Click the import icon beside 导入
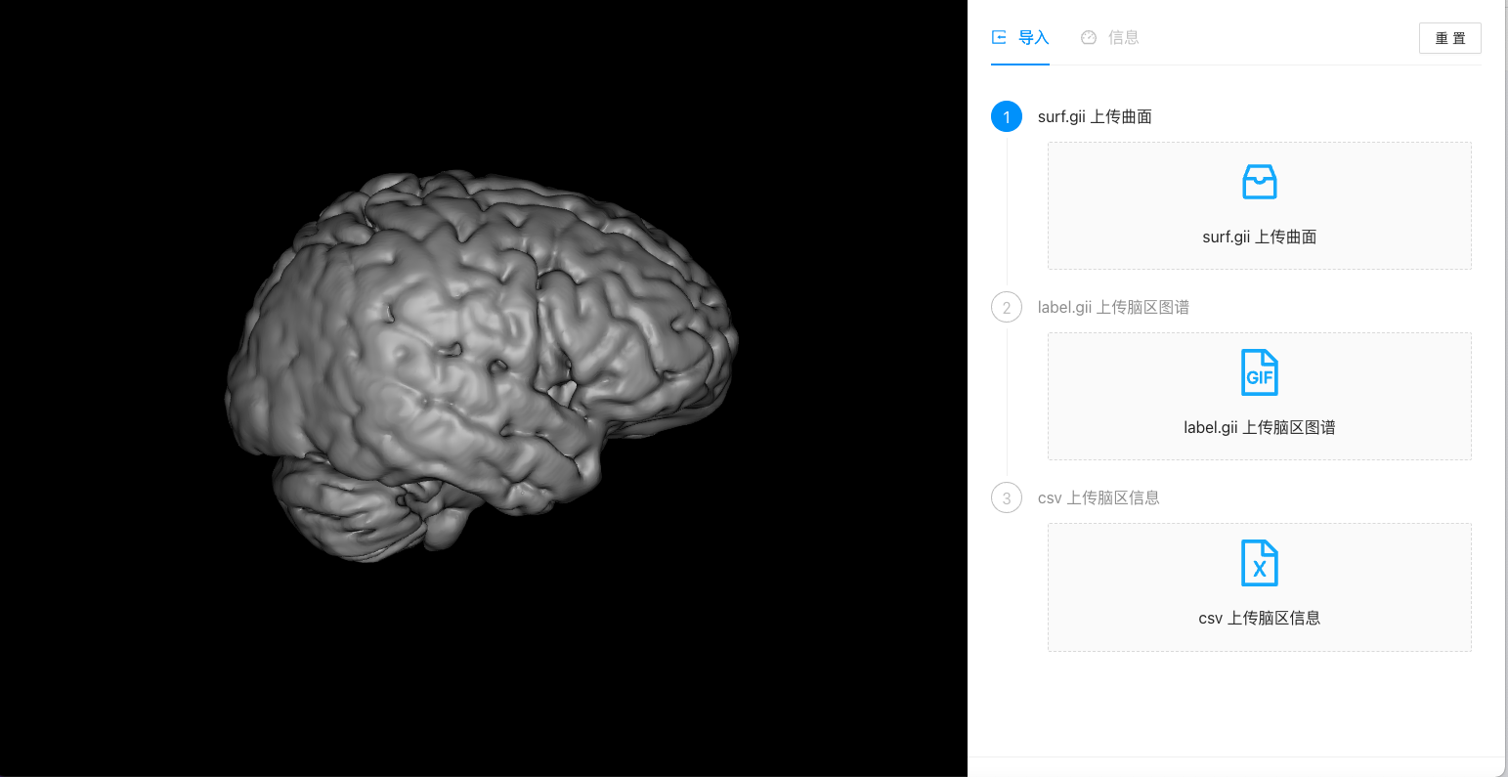The image size is (1508, 777). [x=999, y=37]
